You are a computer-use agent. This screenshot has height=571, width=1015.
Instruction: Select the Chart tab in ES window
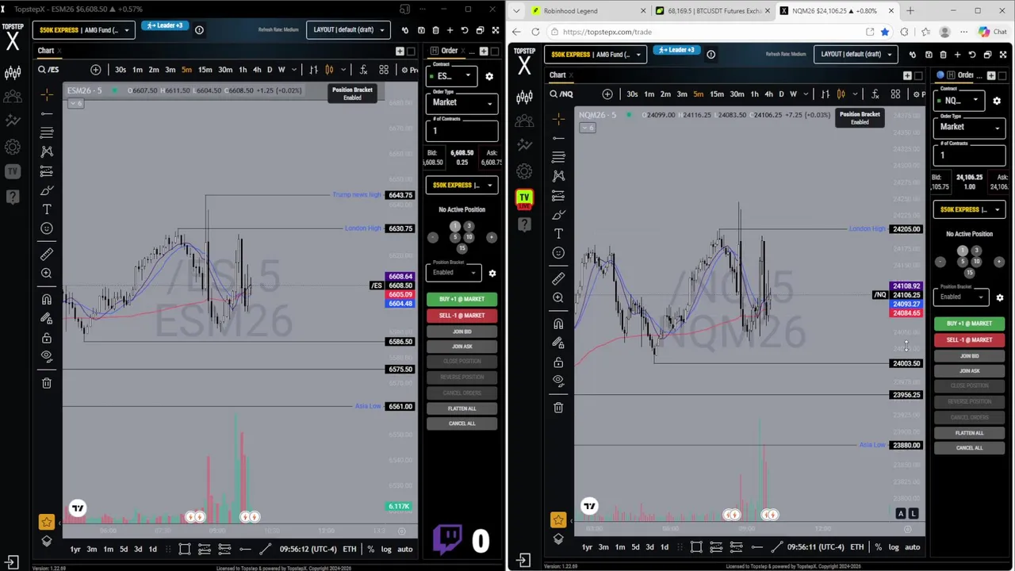[x=46, y=51]
